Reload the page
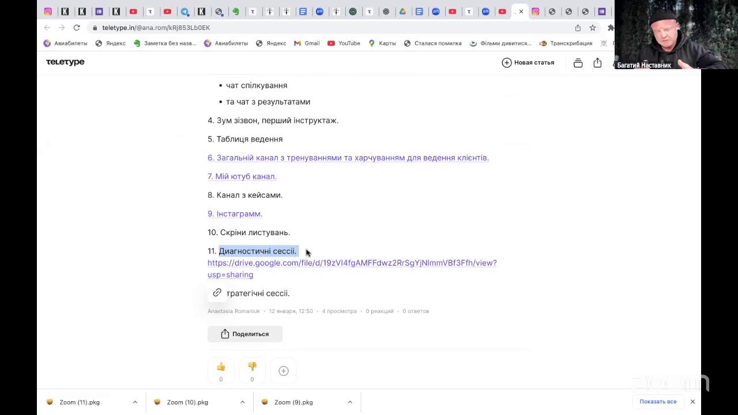Viewport: 738px width, 415px height. (77, 28)
